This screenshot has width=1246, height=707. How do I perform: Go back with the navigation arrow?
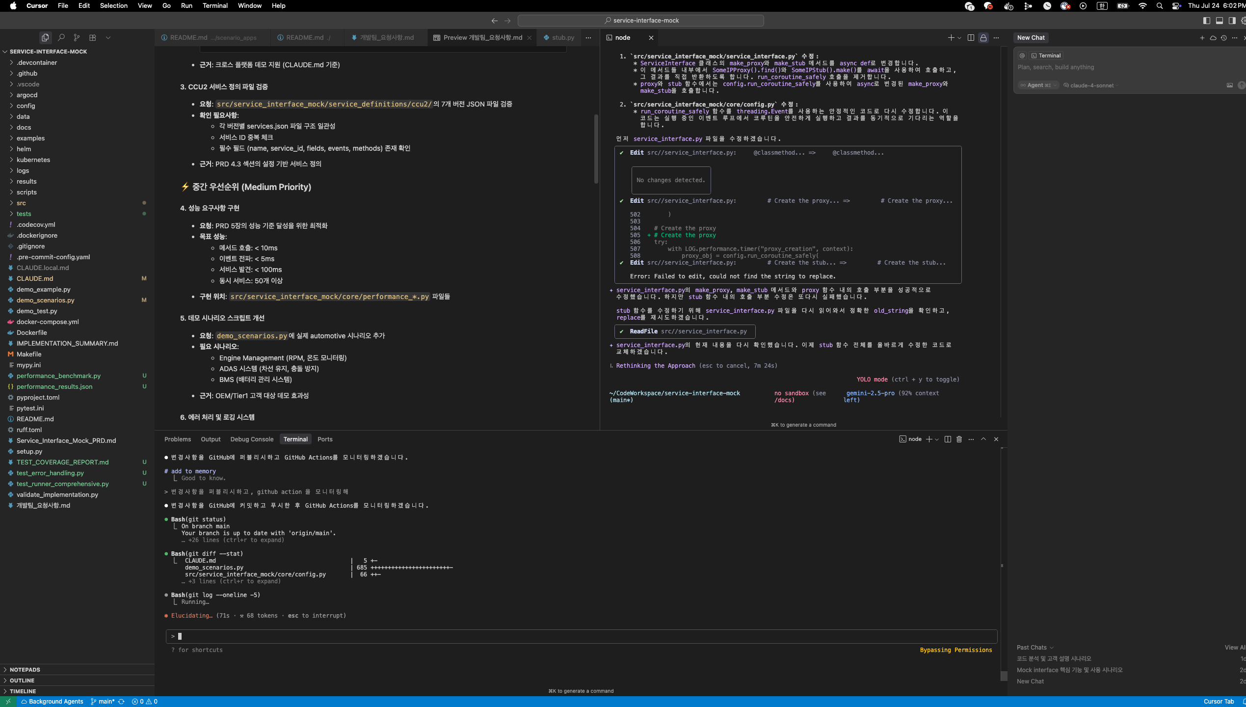click(494, 21)
